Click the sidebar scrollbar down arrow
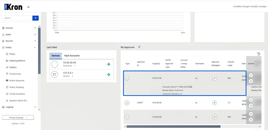Viewport: 268px width, 130px height. tap(39, 109)
